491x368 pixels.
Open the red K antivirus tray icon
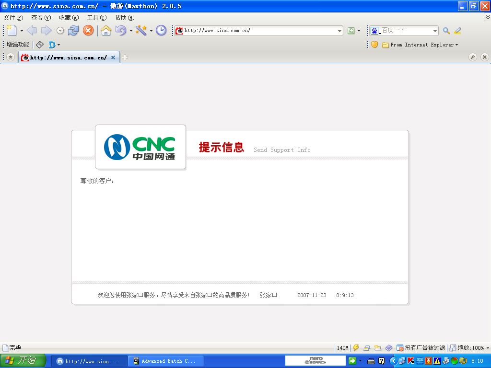click(x=410, y=361)
